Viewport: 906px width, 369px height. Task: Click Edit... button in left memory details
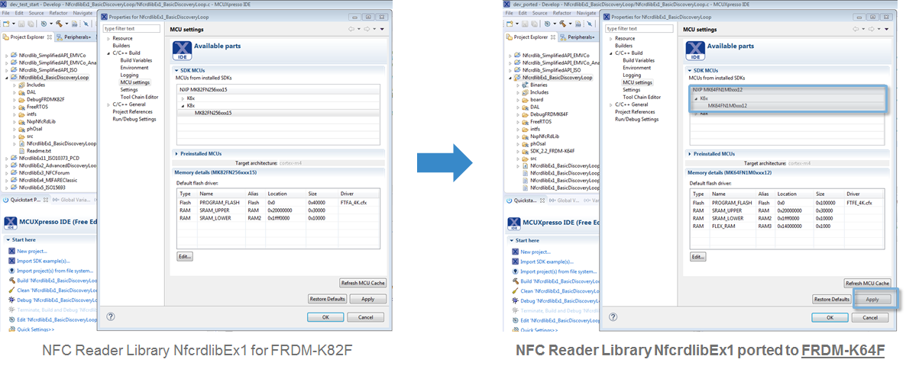[185, 256]
